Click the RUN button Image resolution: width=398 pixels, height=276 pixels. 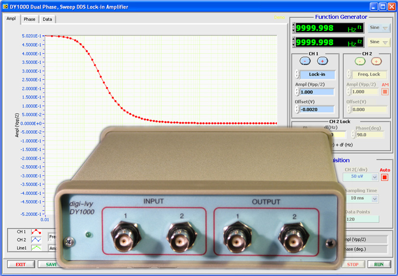[379, 264]
